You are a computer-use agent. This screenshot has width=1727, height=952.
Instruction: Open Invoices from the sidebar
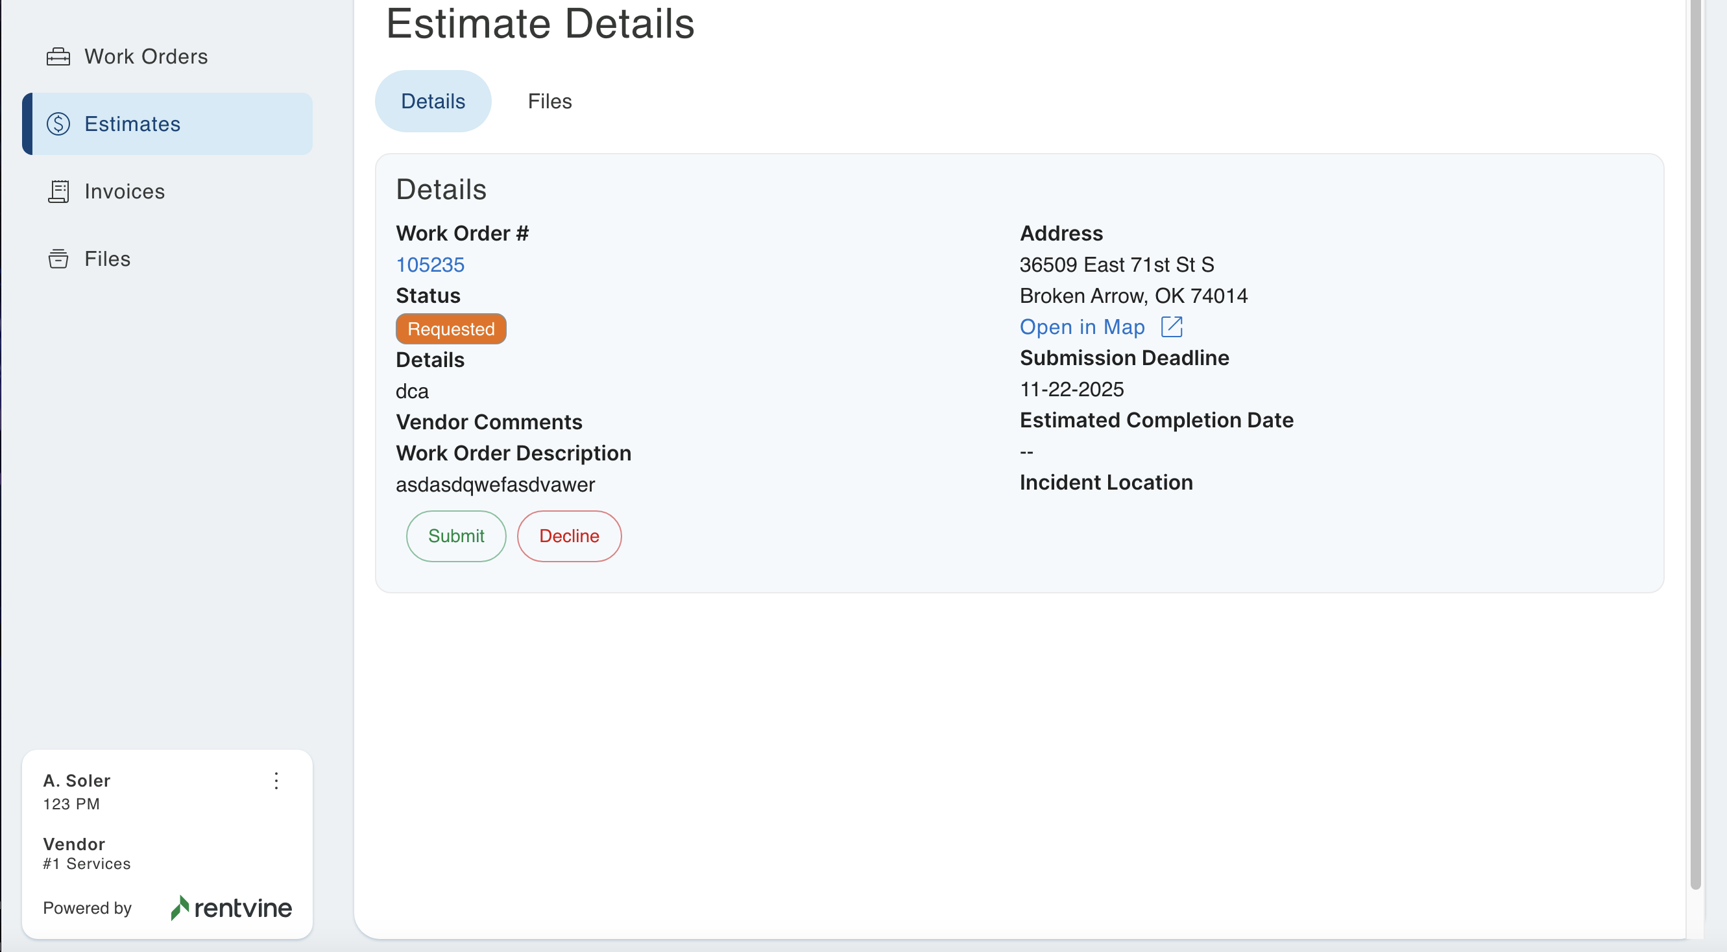pos(124,191)
